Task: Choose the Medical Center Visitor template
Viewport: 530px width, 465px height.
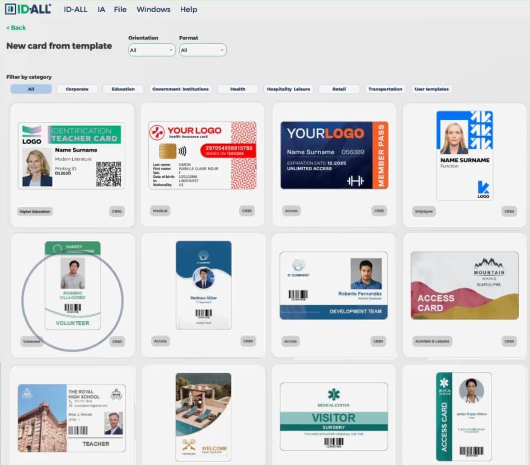Action: click(334, 417)
